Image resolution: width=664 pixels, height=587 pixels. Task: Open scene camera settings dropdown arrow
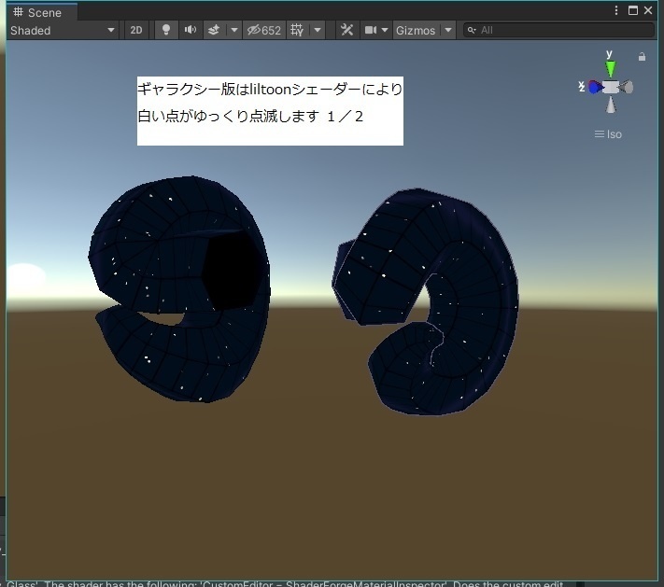point(385,31)
